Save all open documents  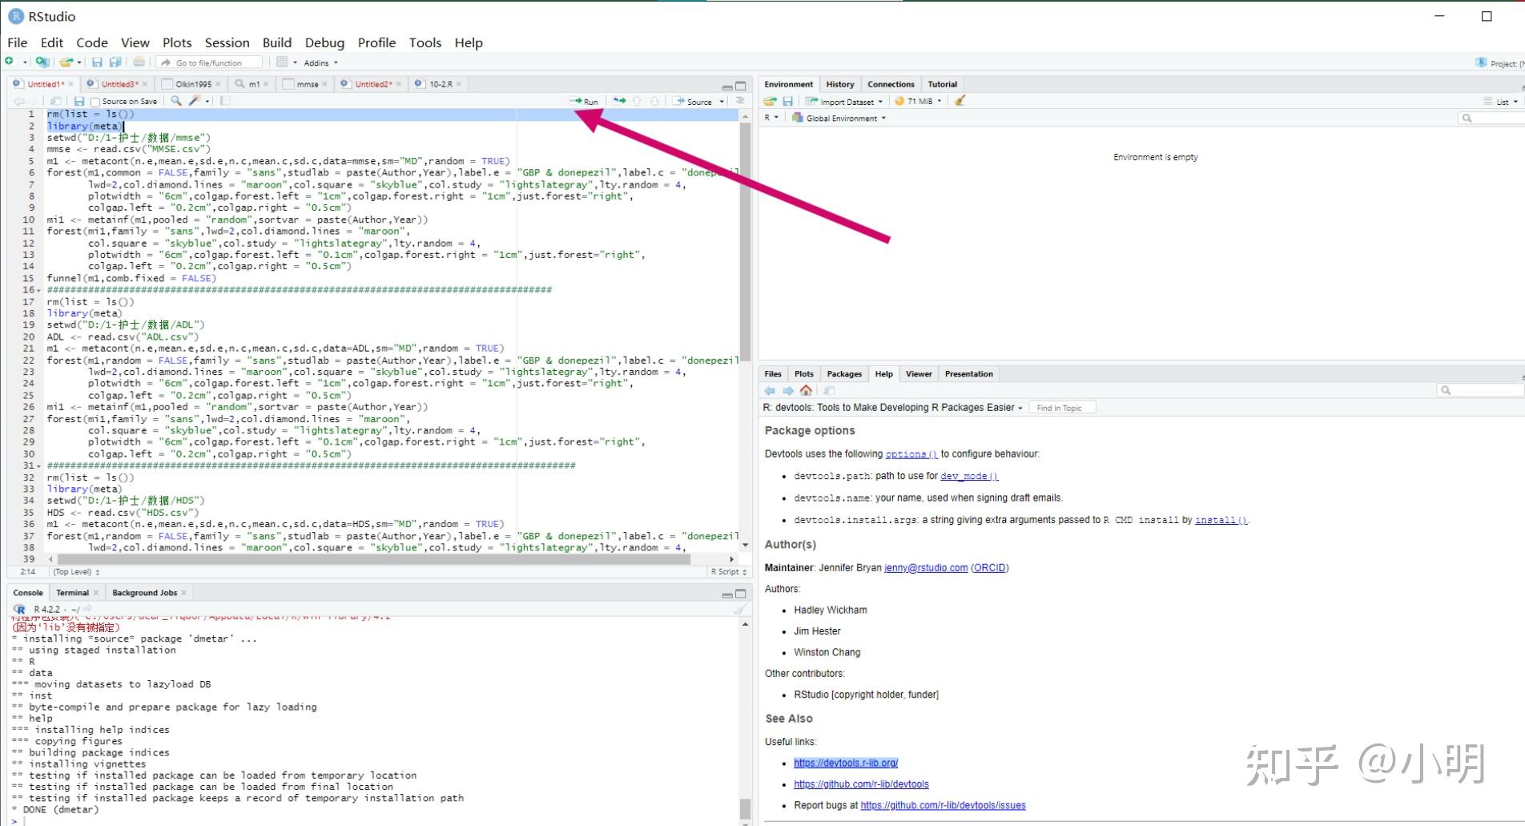pos(115,62)
